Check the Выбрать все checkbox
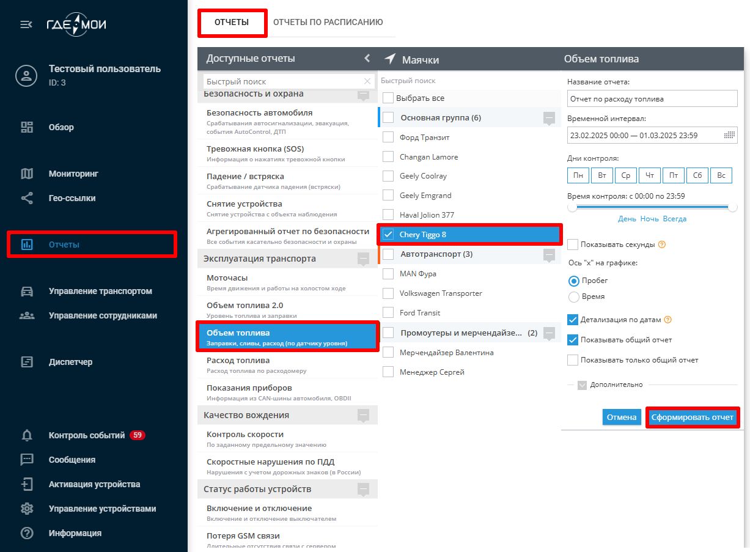 coord(388,98)
